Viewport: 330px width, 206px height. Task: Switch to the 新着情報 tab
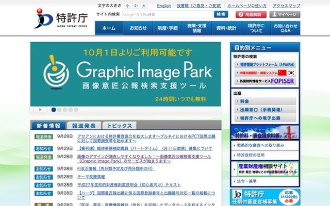pos(48,126)
